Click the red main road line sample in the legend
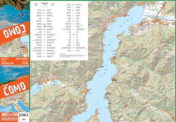The width and height of the screenshot is (176, 122). [x=45, y=13]
